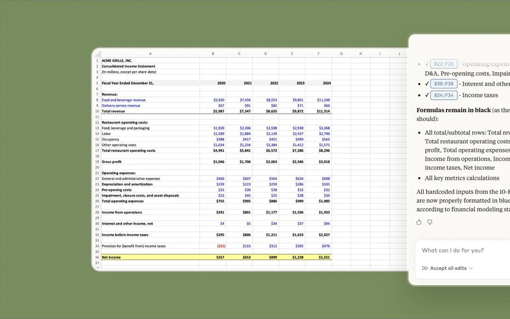This screenshot has height=319, width=510.
Task: Click the select-all corner of the spreadsheet
Action: [x=98, y=54]
